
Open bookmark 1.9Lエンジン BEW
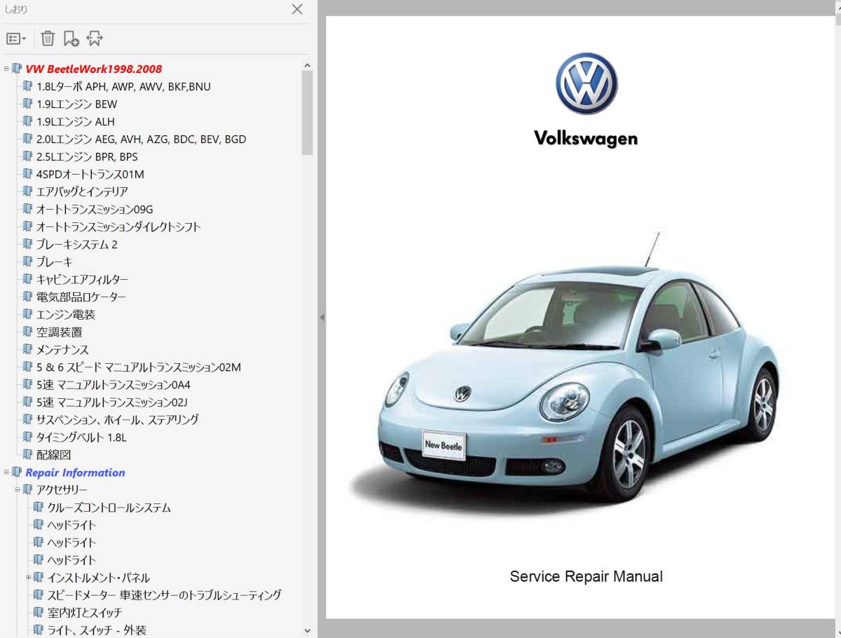[76, 104]
